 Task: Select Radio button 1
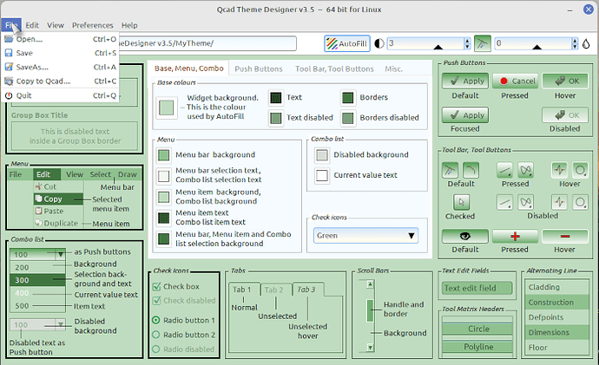[156, 320]
